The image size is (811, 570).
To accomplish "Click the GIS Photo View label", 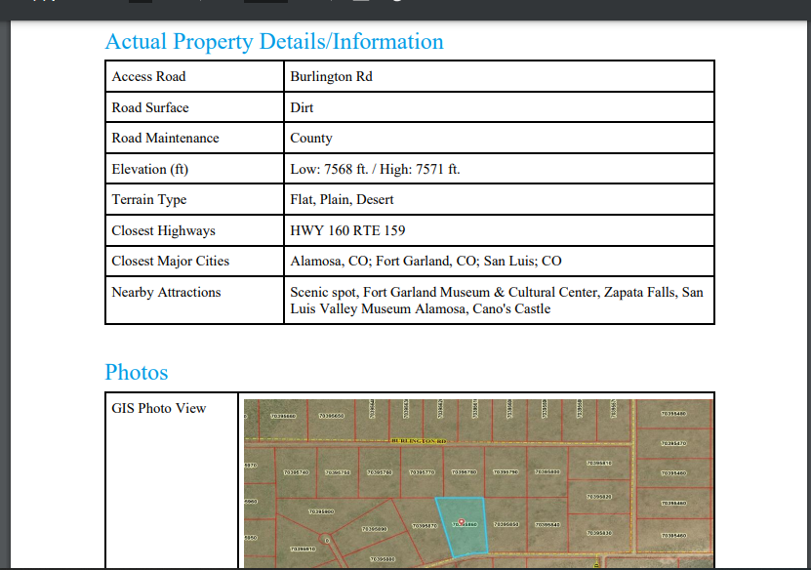I will 159,409.
